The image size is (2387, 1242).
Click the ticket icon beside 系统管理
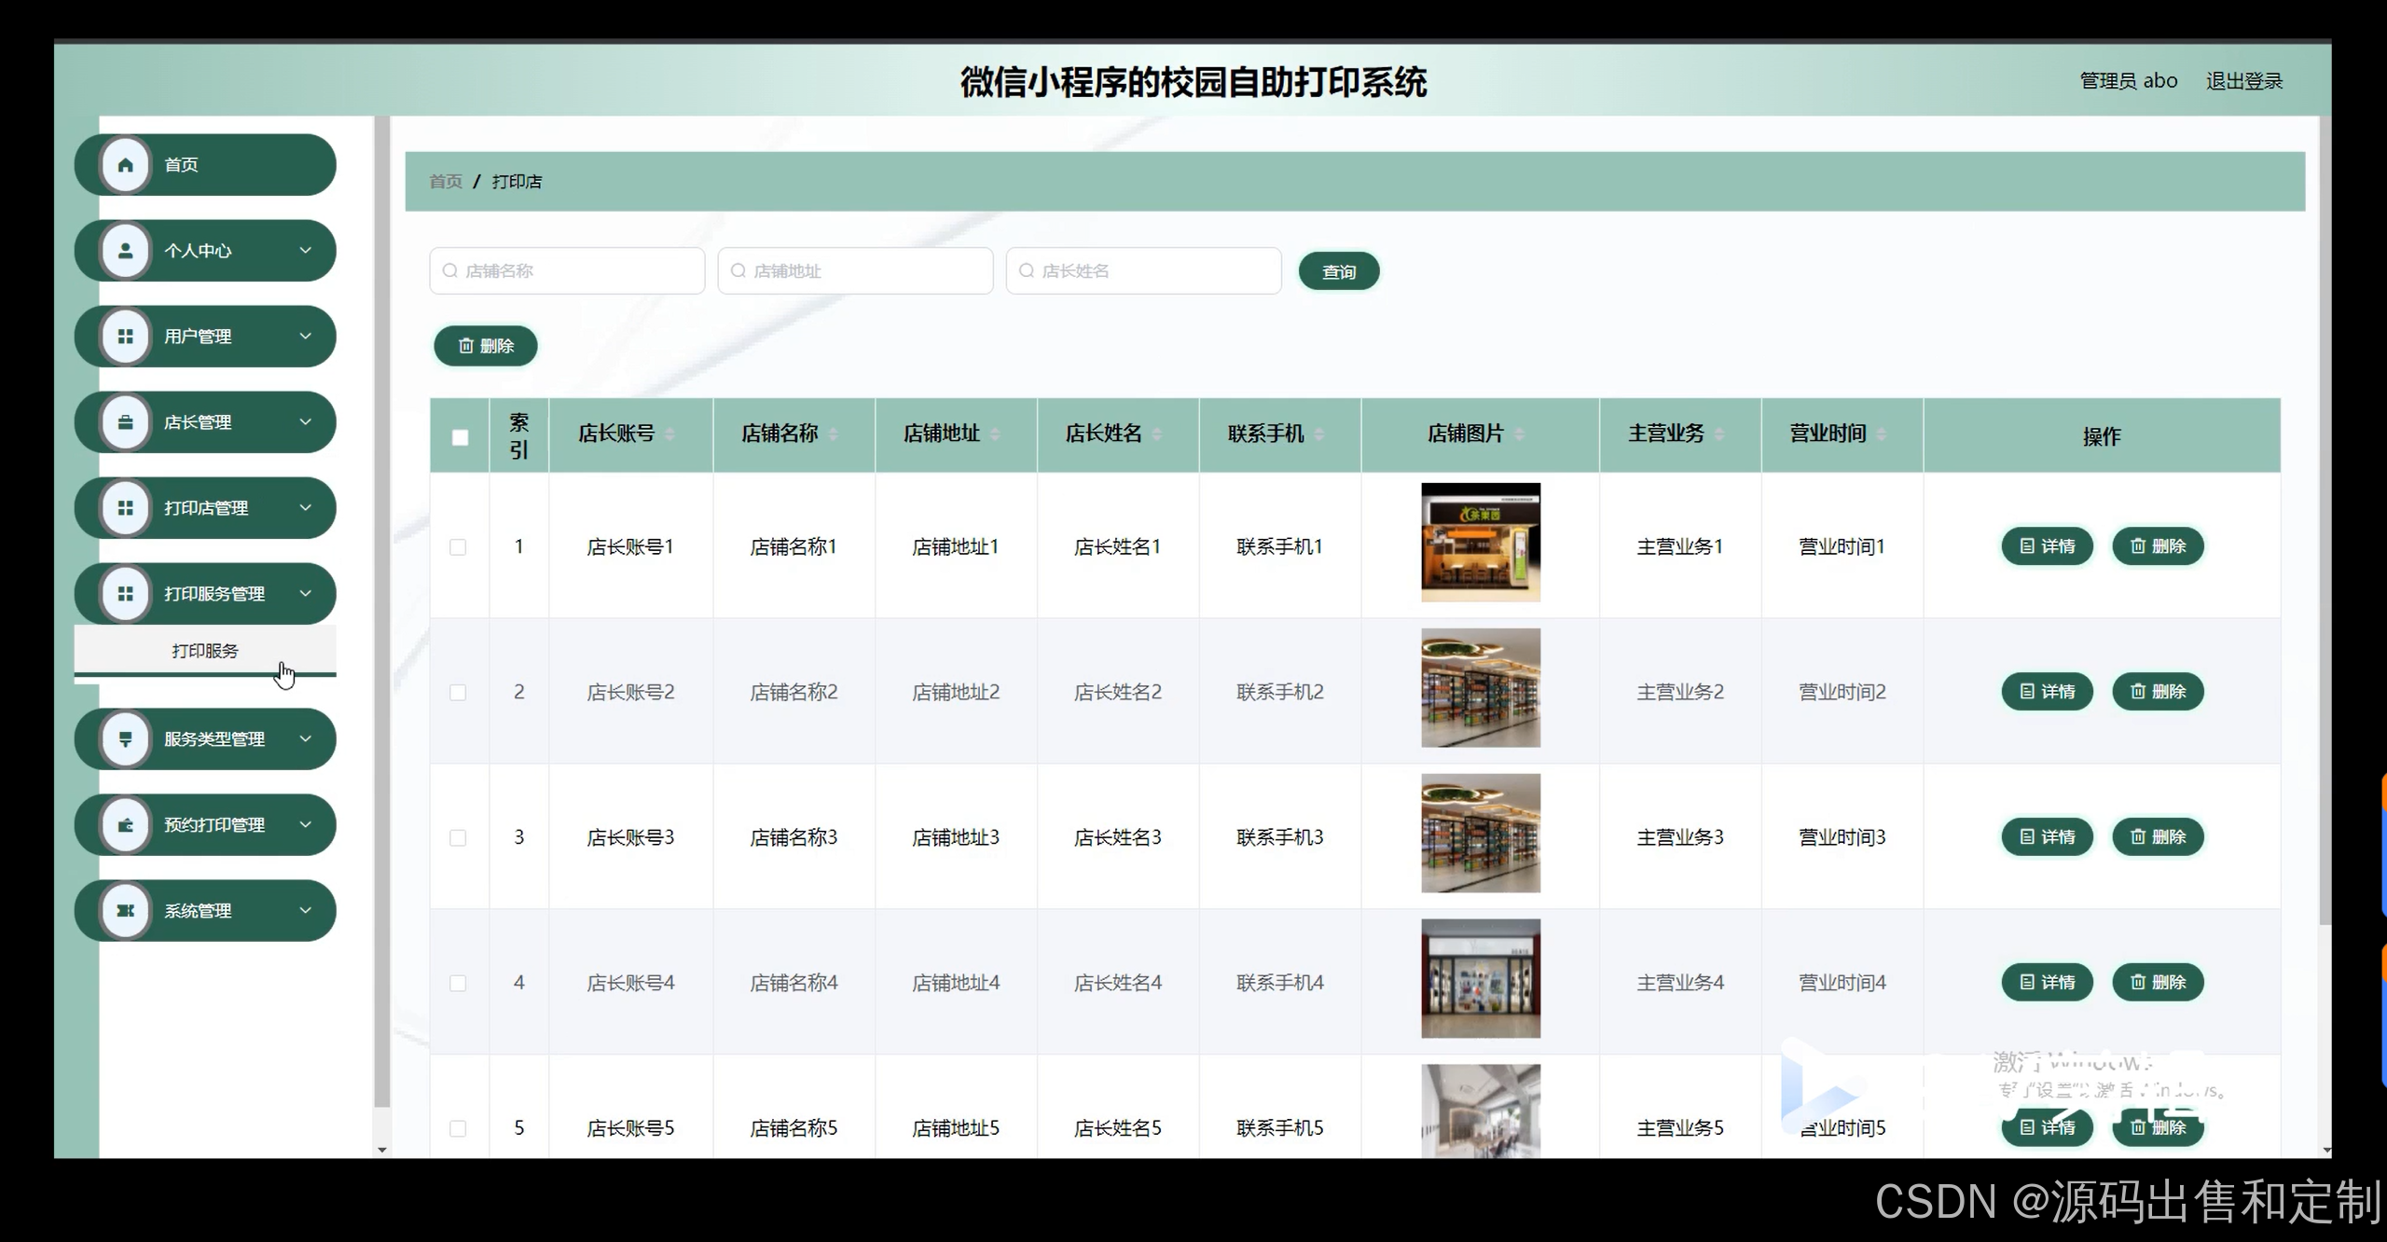tap(126, 911)
